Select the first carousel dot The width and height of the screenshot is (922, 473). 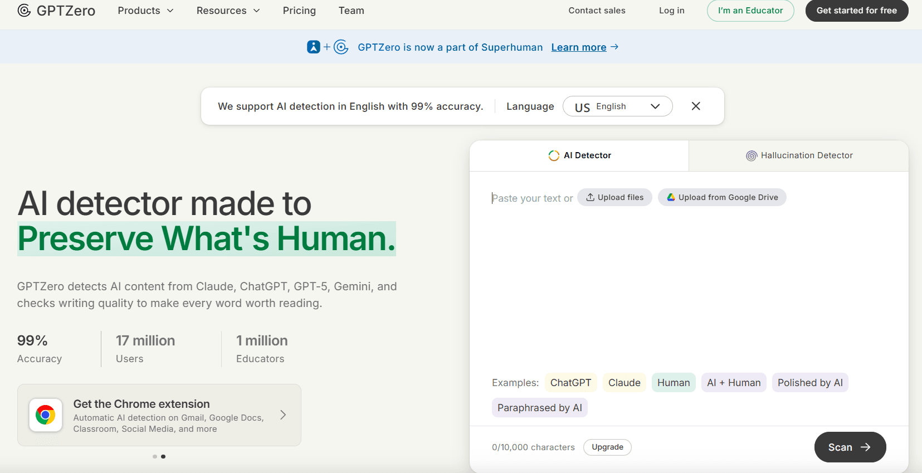point(155,456)
